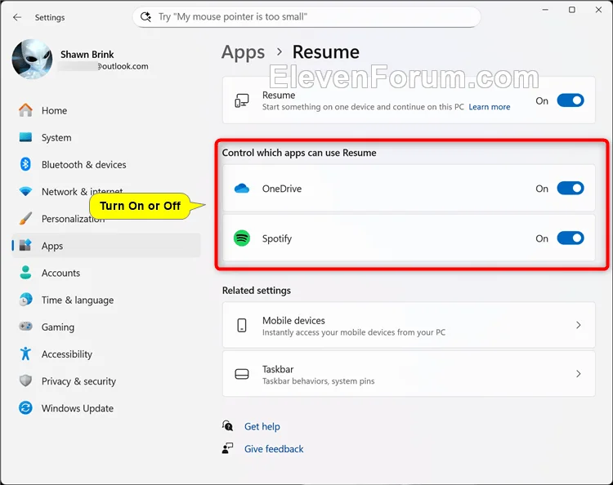Click 'Taskbar behaviors, system pins' text
Screen dimensions: 613x485
pyautogui.click(x=318, y=381)
